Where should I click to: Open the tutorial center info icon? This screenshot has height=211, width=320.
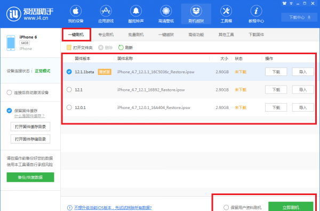click(x=256, y=11)
